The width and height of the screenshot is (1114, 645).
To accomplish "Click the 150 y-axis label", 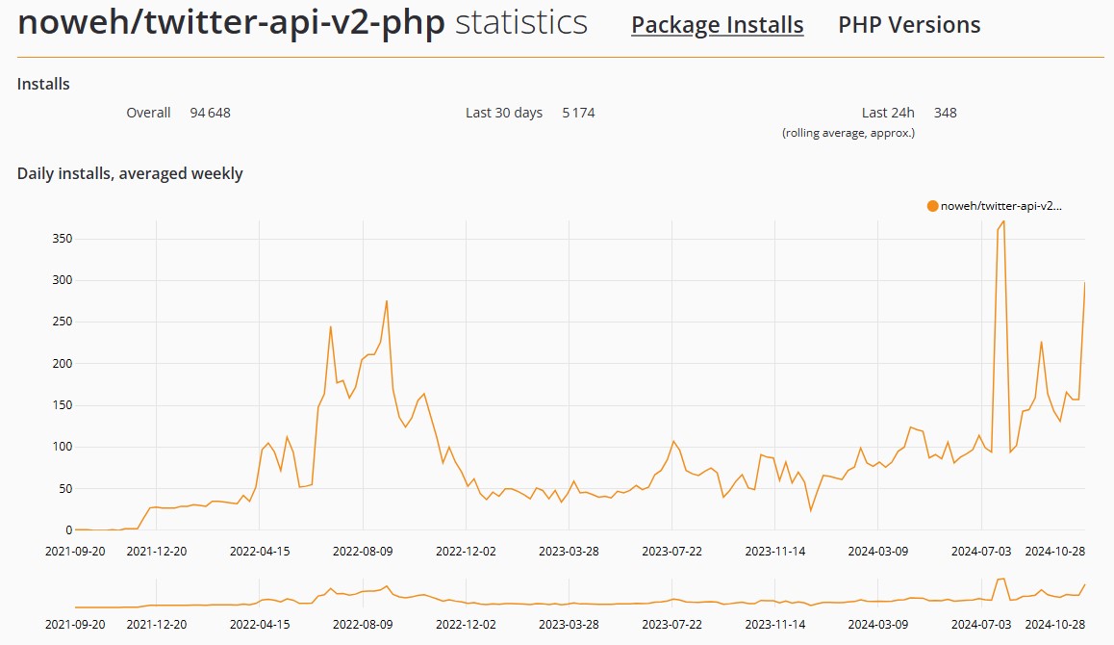I will [x=63, y=405].
